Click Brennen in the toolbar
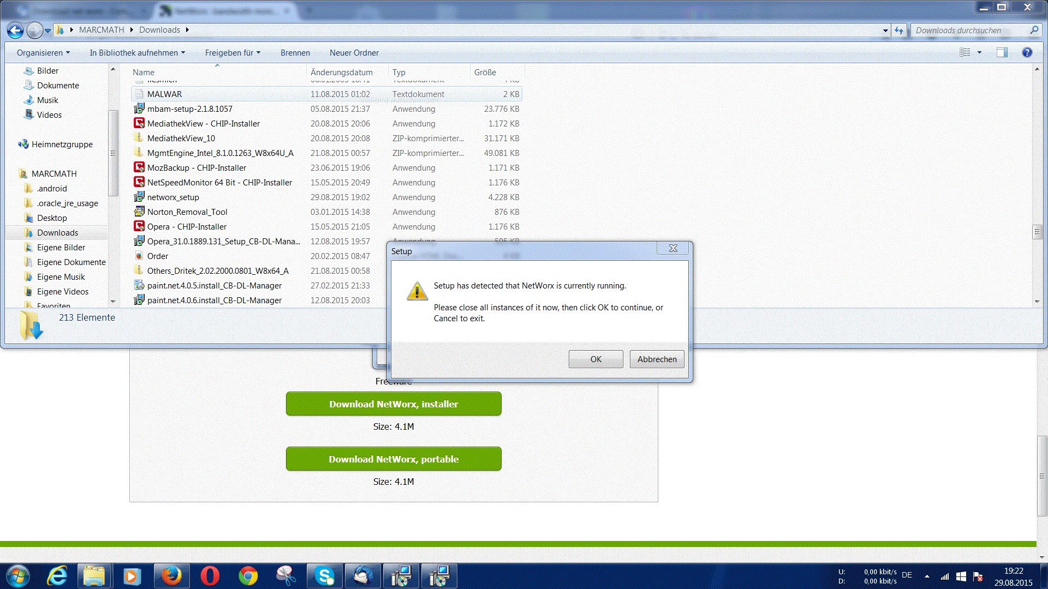Image resolution: width=1048 pixels, height=589 pixels. (x=295, y=53)
